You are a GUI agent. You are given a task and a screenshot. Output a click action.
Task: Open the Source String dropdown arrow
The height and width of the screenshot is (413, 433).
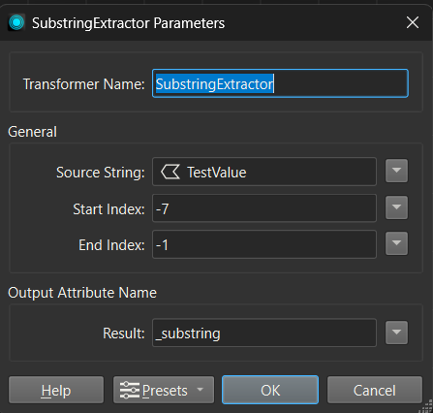pos(396,171)
